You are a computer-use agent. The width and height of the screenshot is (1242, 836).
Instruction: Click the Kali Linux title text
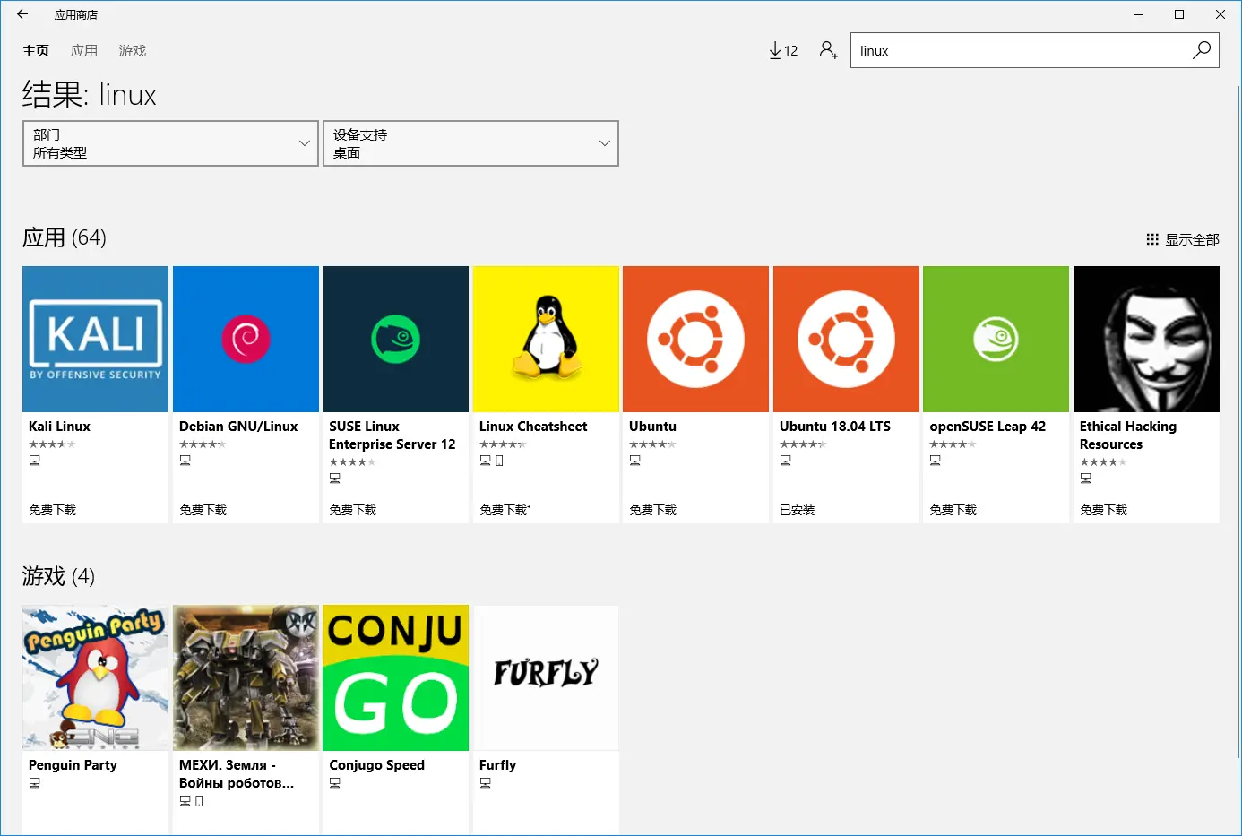59,427
